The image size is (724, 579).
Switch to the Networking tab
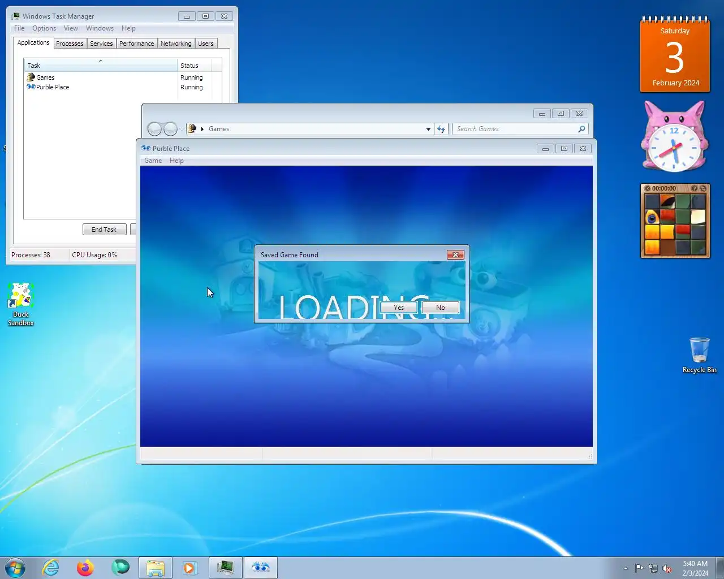point(176,44)
